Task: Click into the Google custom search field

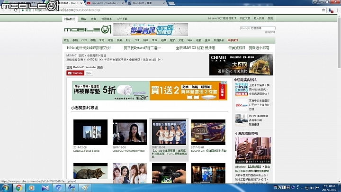Action: 258,28
